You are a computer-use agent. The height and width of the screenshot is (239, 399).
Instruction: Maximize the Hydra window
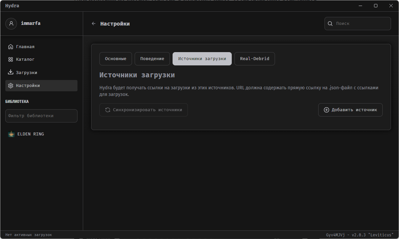pyautogui.click(x=376, y=6)
